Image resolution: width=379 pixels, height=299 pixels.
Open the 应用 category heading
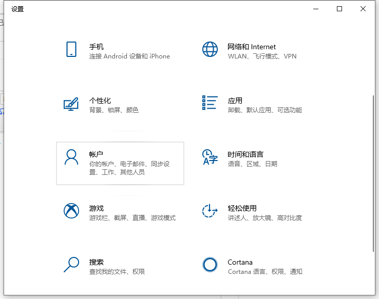pyautogui.click(x=235, y=101)
